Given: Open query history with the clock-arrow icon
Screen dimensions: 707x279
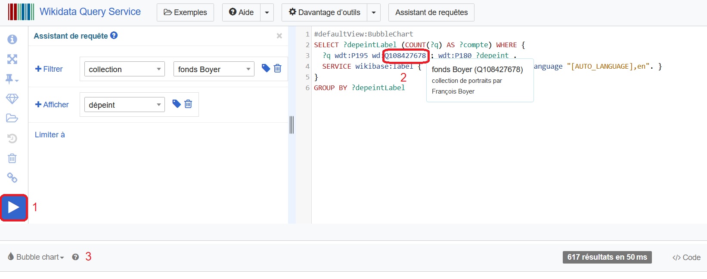Looking at the screenshot, I should pos(12,138).
